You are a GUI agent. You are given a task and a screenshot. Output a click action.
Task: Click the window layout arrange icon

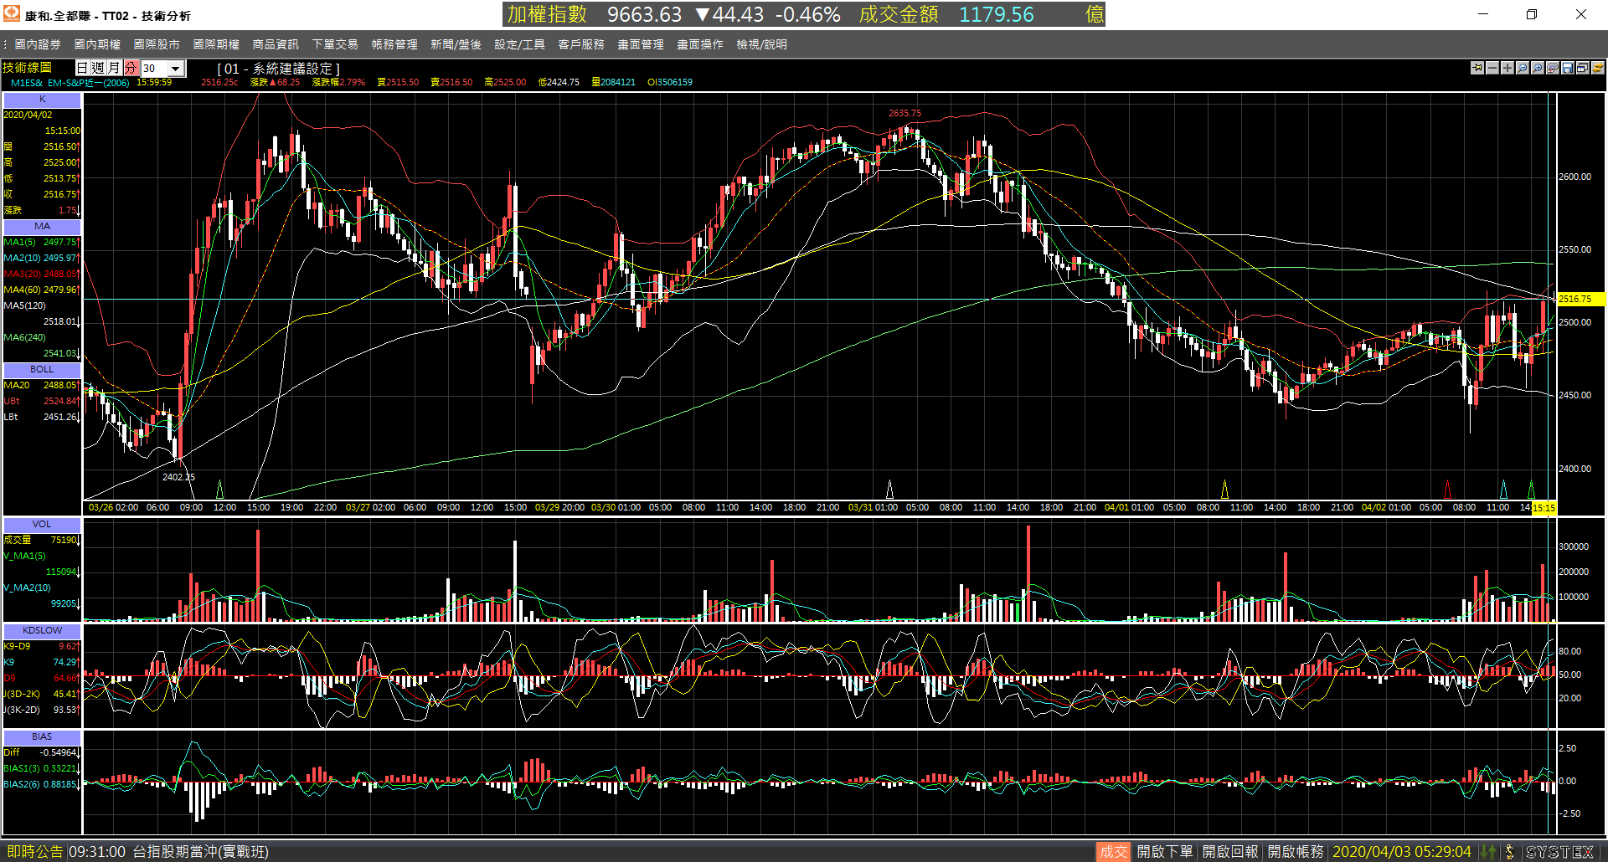click(1583, 68)
